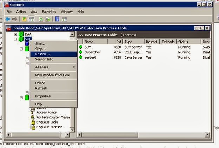The width and height of the screenshot is (219, 148).
Task: Open the Action menu
Action: coord(21,12)
